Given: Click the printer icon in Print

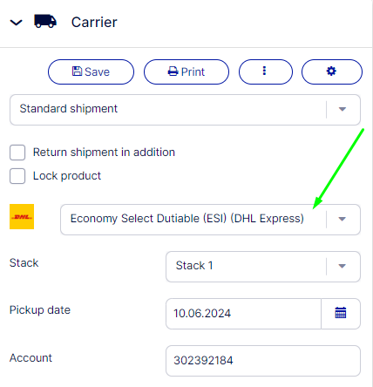Looking at the screenshot, I should coord(173,71).
